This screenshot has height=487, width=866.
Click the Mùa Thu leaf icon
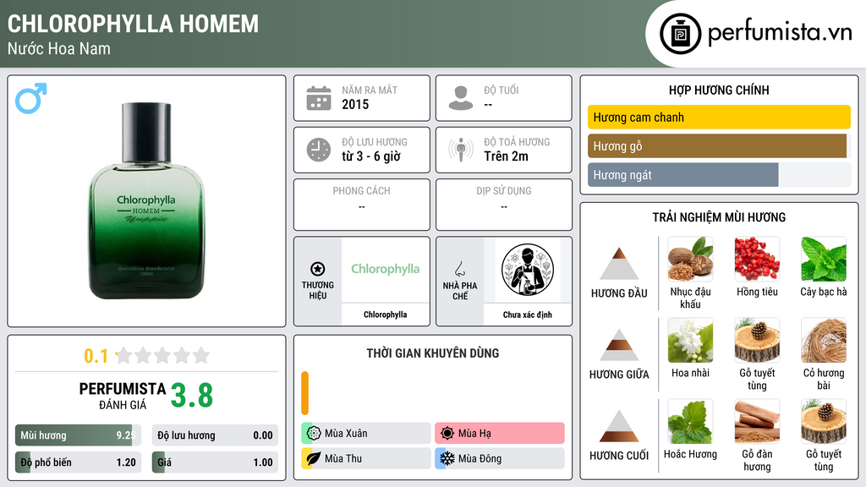[314, 458]
